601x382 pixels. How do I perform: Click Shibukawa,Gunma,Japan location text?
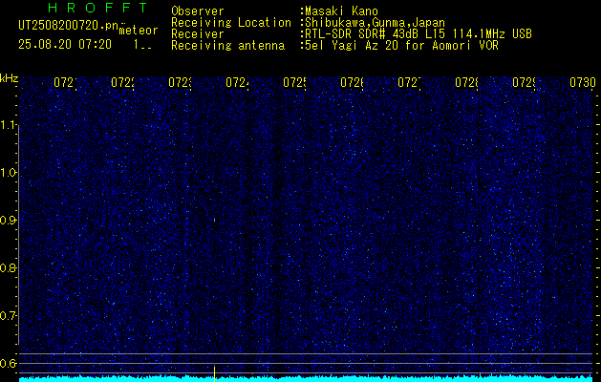click(x=375, y=23)
